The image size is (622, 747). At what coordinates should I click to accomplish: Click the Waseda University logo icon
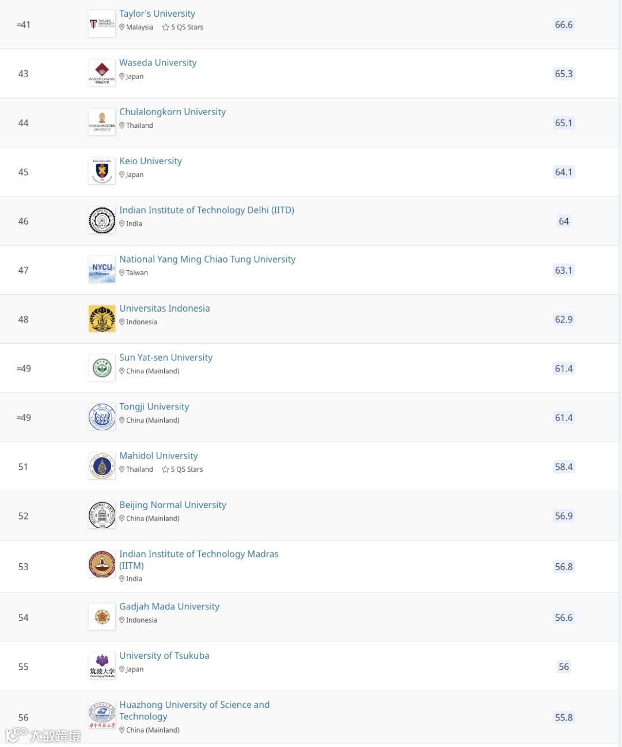coord(102,73)
